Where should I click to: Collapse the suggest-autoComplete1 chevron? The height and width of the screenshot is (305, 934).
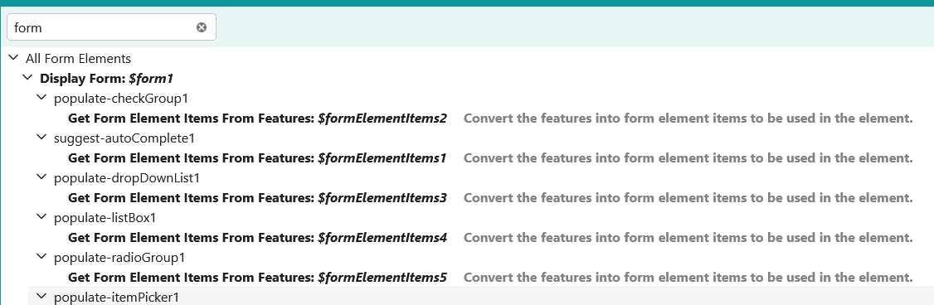(x=41, y=138)
